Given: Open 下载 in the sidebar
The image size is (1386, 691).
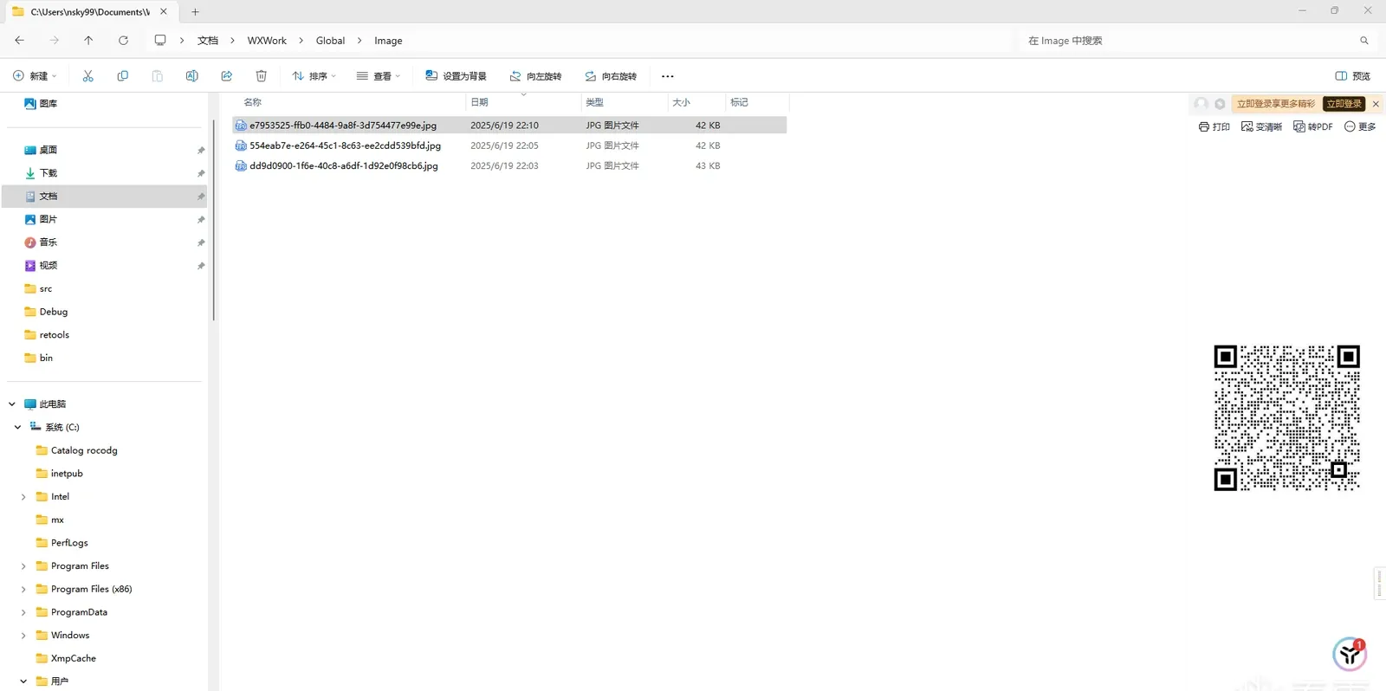Looking at the screenshot, I should coord(105,173).
